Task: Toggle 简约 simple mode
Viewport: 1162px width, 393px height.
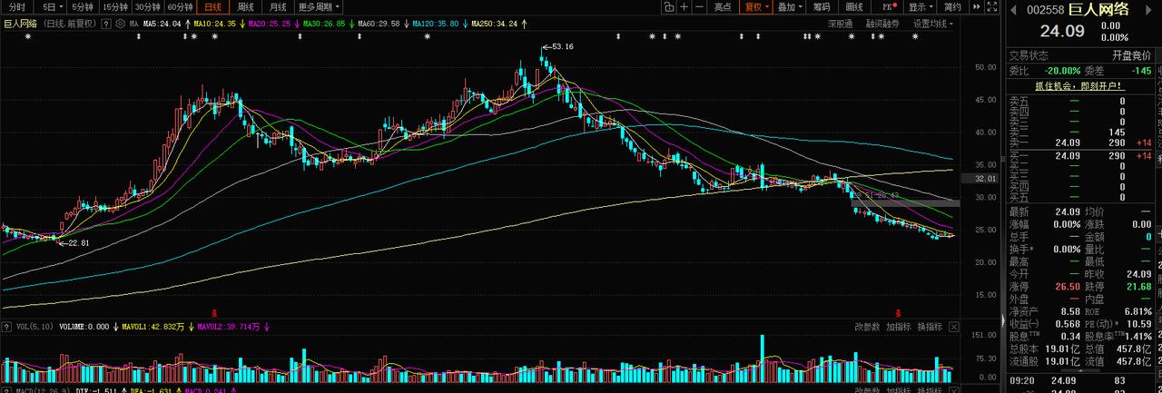Action: (x=952, y=6)
